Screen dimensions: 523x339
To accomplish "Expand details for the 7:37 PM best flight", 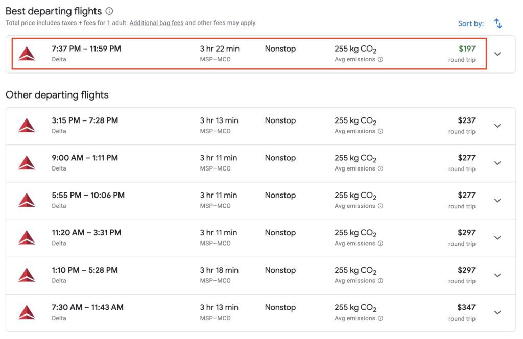I will click(497, 53).
